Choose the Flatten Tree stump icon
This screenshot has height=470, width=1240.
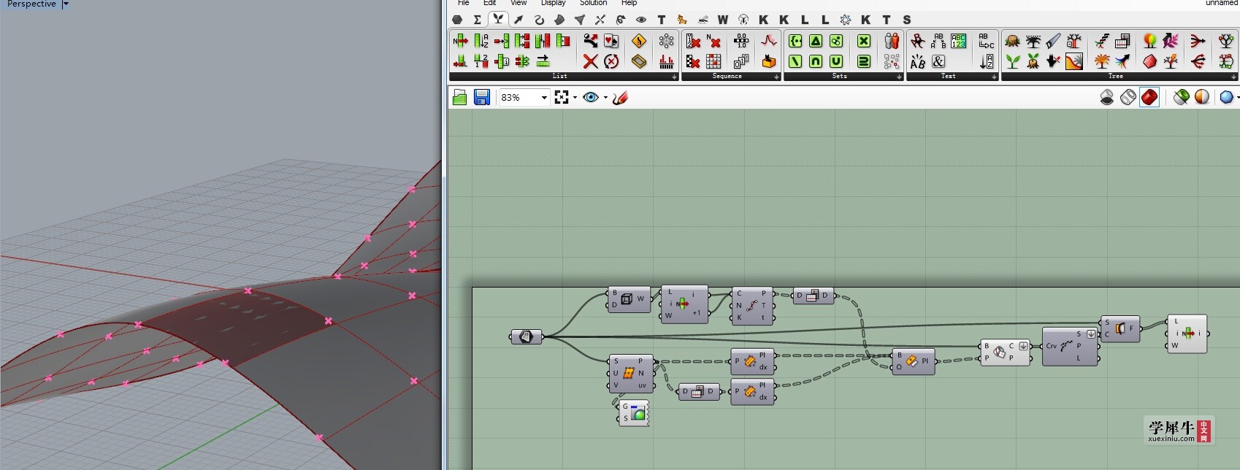click(x=1012, y=41)
